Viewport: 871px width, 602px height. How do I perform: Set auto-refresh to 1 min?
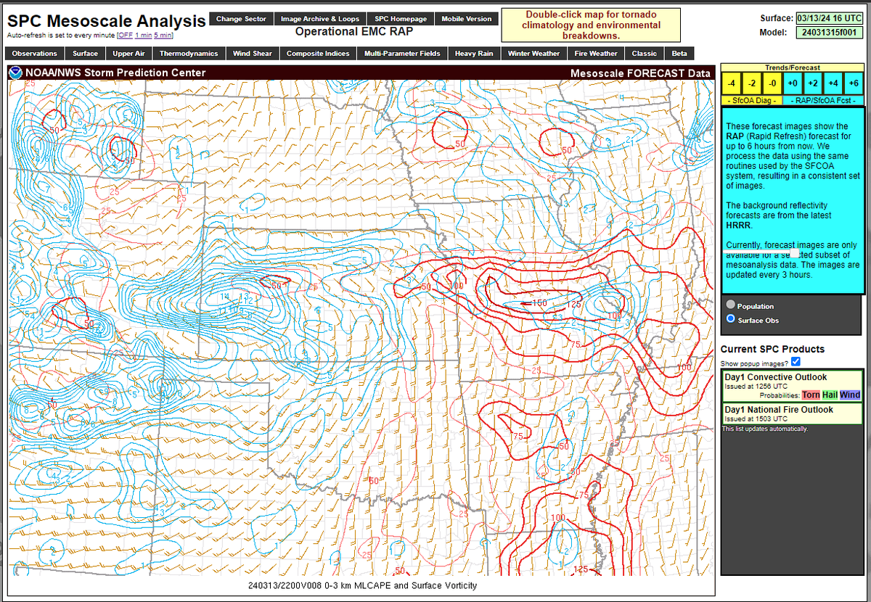click(x=142, y=35)
